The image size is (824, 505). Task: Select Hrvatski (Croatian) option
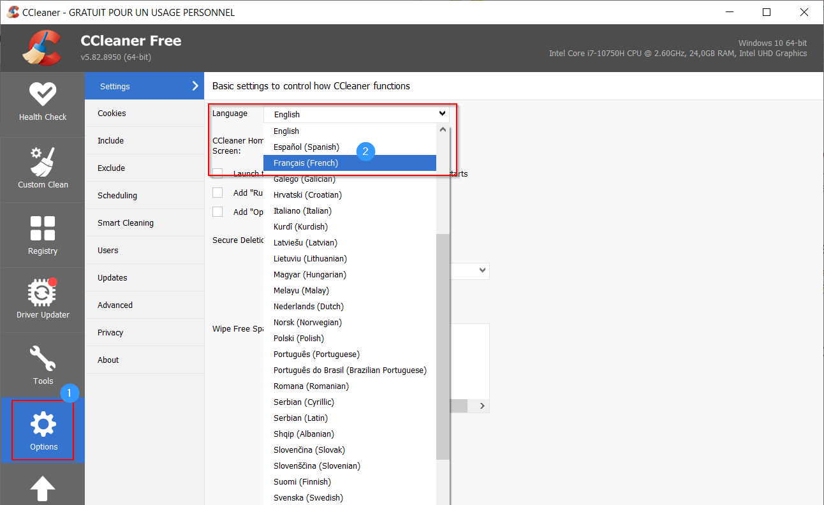pos(350,195)
